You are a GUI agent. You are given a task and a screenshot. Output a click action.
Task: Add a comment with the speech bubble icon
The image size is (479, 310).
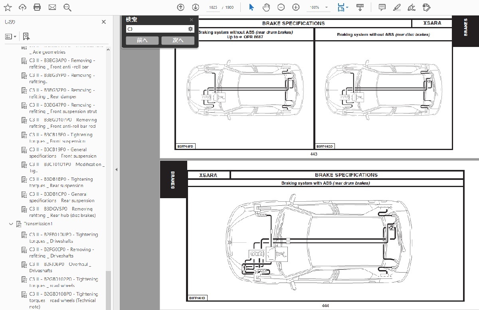(x=382, y=7)
